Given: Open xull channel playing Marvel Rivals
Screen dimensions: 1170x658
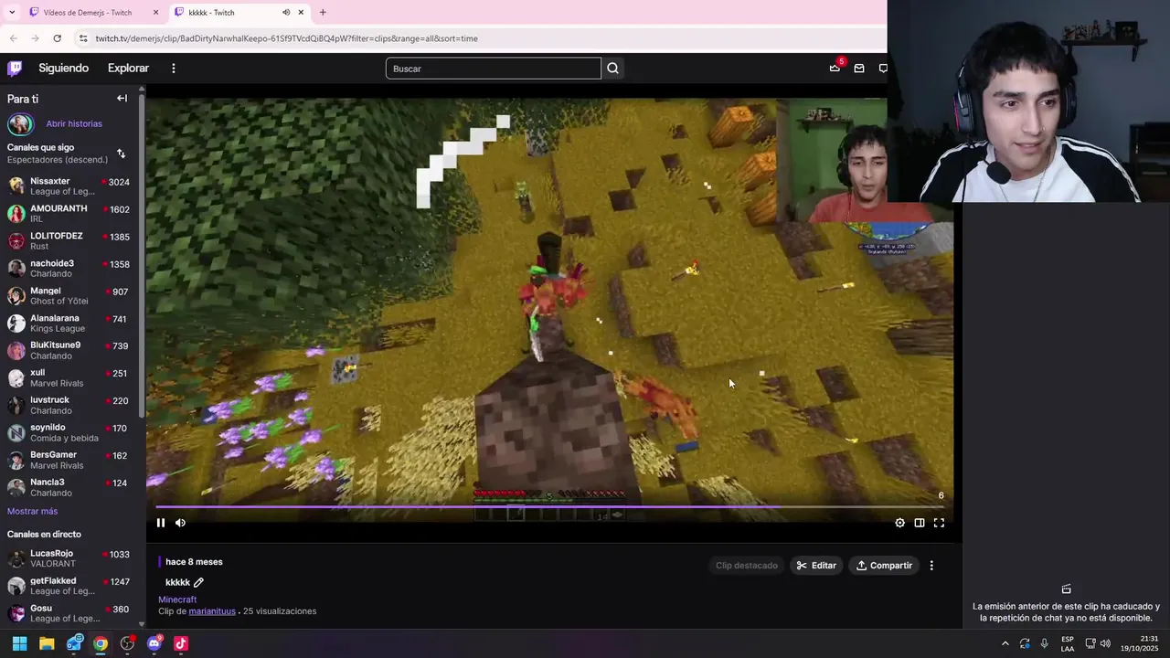Looking at the screenshot, I should pyautogui.click(x=69, y=377).
